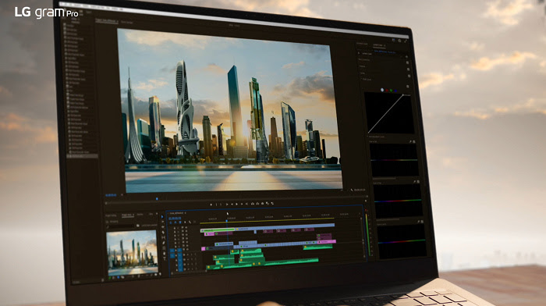This screenshot has height=306, width=546.
Task: Toggle the Curves section checkbox in Lumetri
Action: pos(409,76)
